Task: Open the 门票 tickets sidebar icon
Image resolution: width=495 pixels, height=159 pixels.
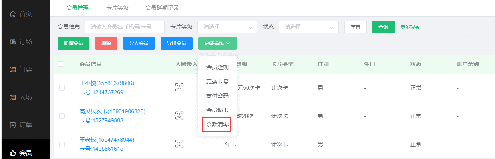Action: [x=13, y=70]
